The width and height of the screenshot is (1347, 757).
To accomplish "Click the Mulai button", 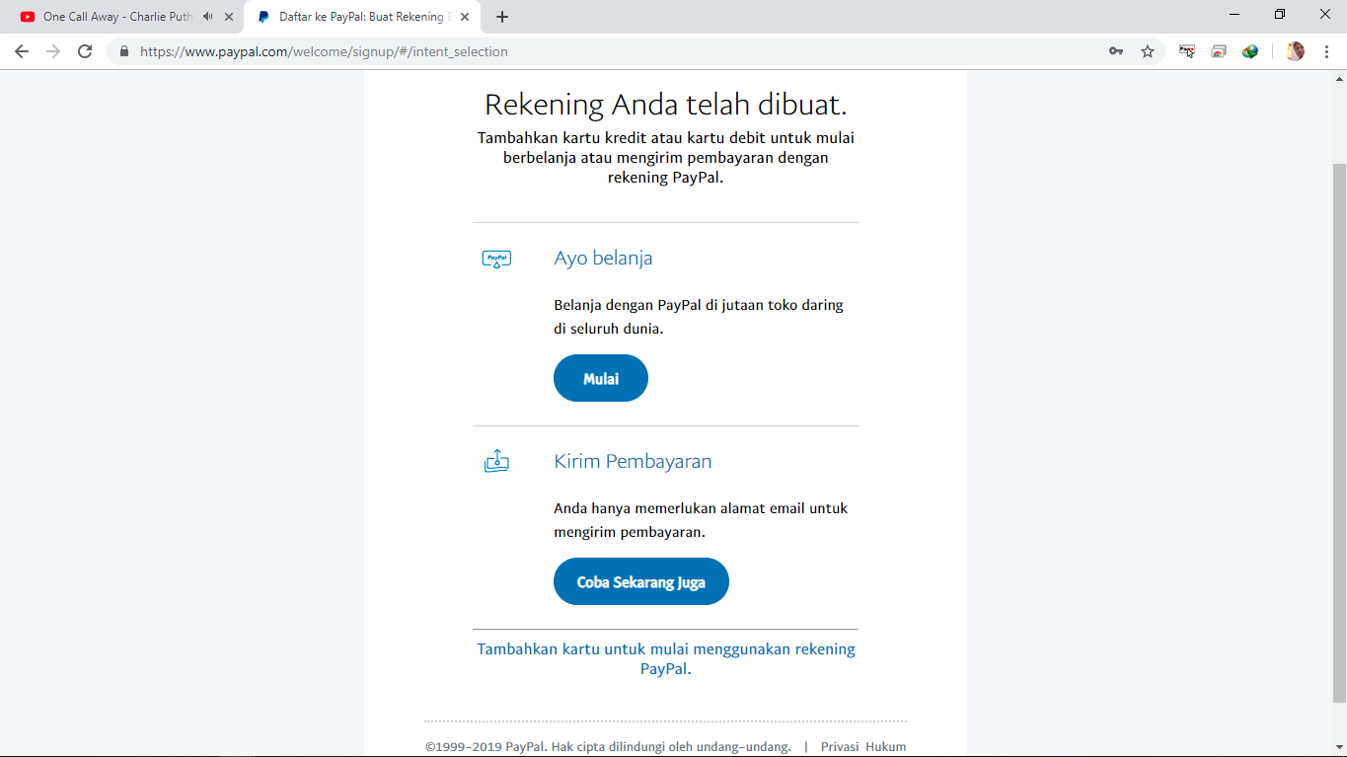I will 601,378.
